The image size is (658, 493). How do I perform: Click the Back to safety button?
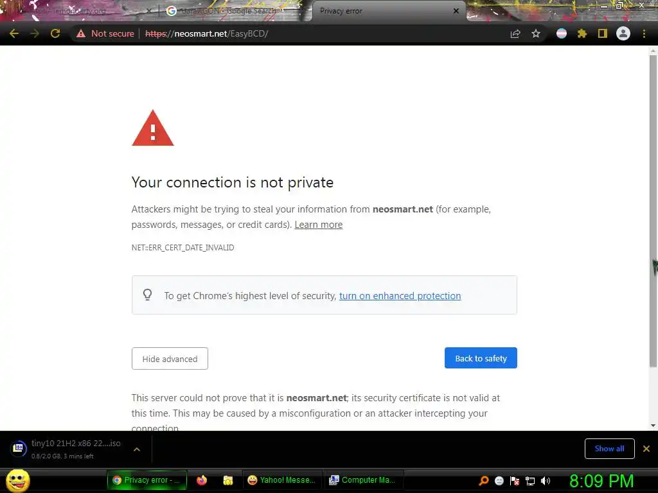pyautogui.click(x=481, y=358)
